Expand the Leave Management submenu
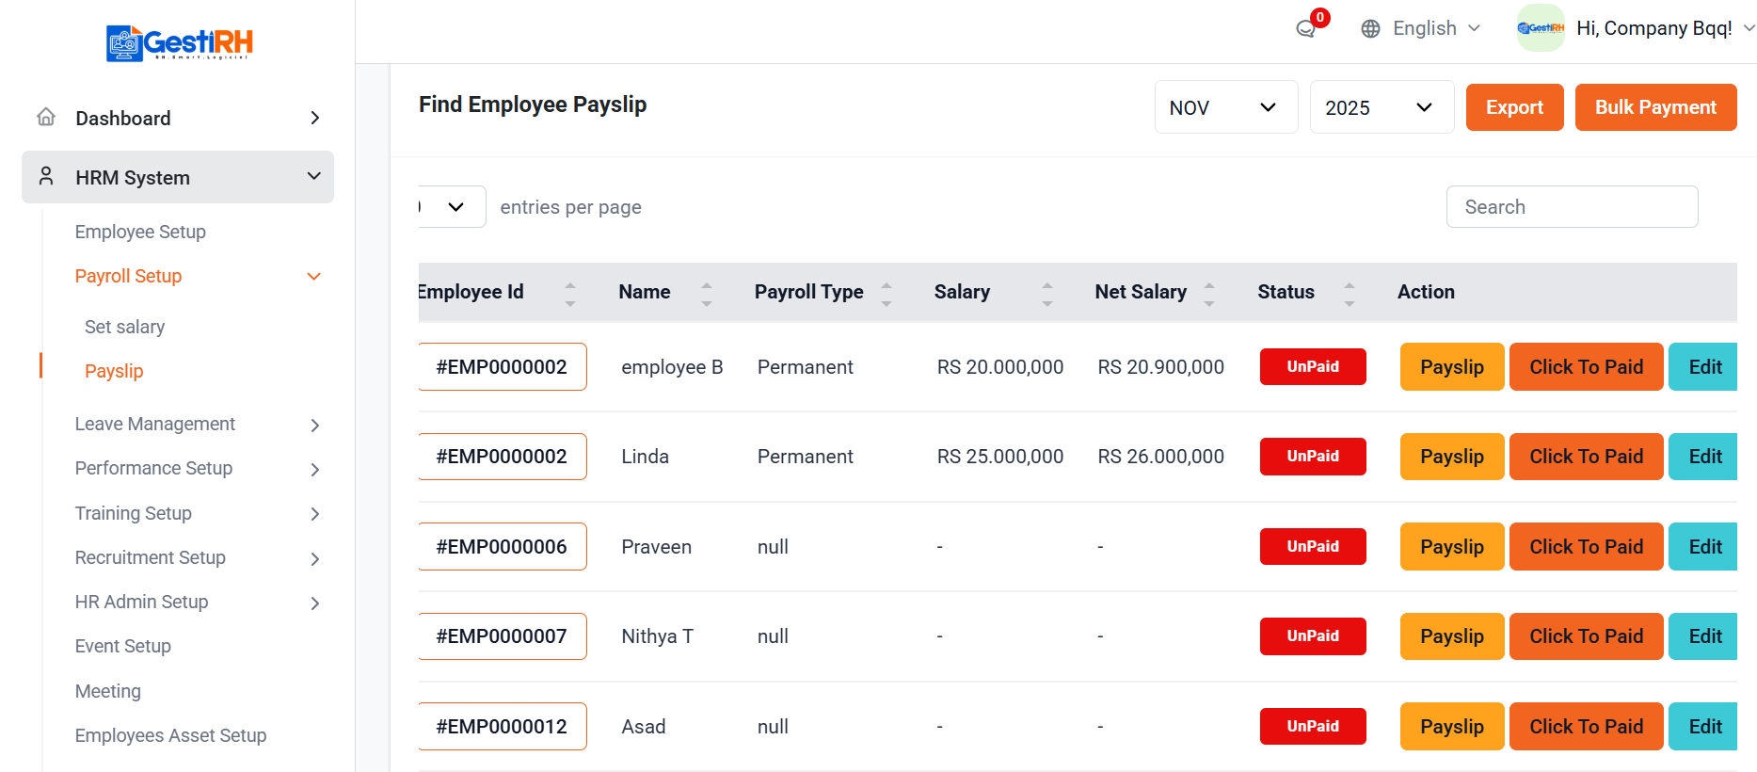Screen dimensions: 1757x772 pyautogui.click(x=315, y=425)
